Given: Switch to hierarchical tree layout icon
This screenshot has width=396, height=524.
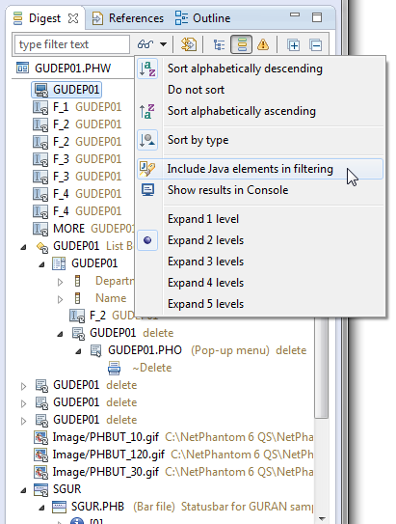Looking at the screenshot, I should (x=219, y=44).
